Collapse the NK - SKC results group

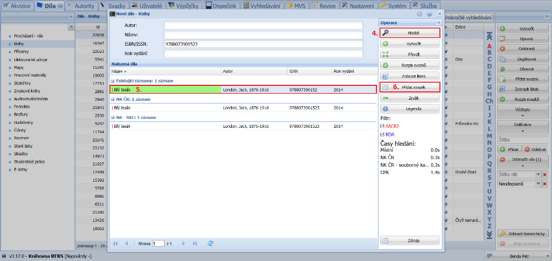pos(113,117)
